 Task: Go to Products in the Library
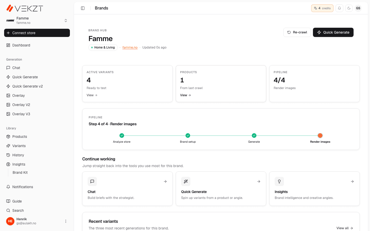pos(37,137)
